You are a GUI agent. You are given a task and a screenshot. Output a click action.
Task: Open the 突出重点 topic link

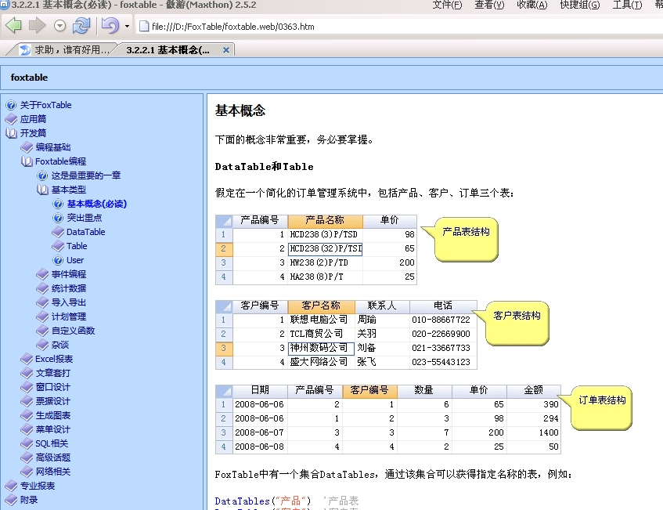pyautogui.click(x=84, y=218)
